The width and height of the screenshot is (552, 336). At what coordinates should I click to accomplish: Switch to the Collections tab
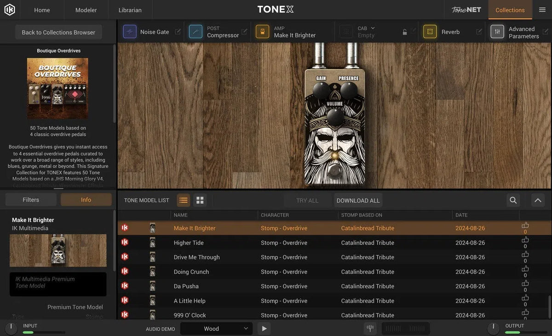point(510,10)
